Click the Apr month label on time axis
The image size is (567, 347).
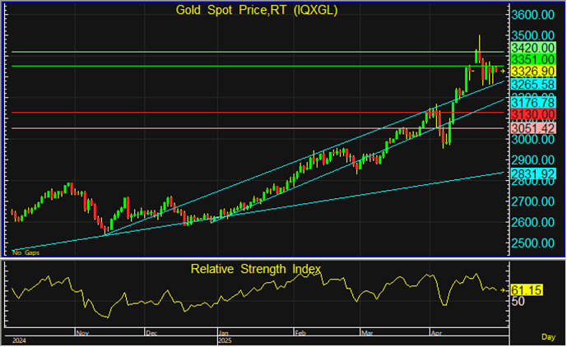click(x=436, y=333)
